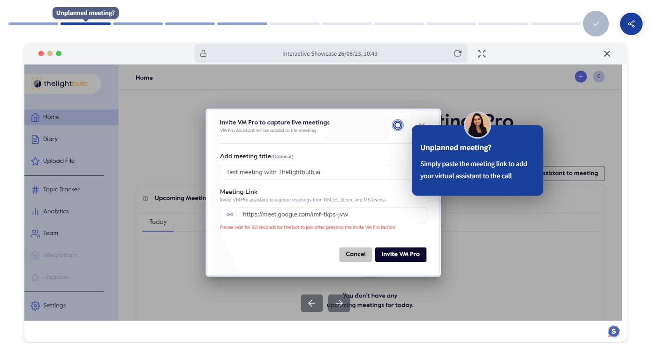Image resolution: width=651 pixels, height=349 pixels.
Task: Click the red macOS window dot
Action: (x=41, y=53)
